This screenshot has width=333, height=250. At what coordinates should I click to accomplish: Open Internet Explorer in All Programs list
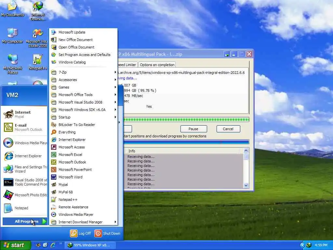83,139
